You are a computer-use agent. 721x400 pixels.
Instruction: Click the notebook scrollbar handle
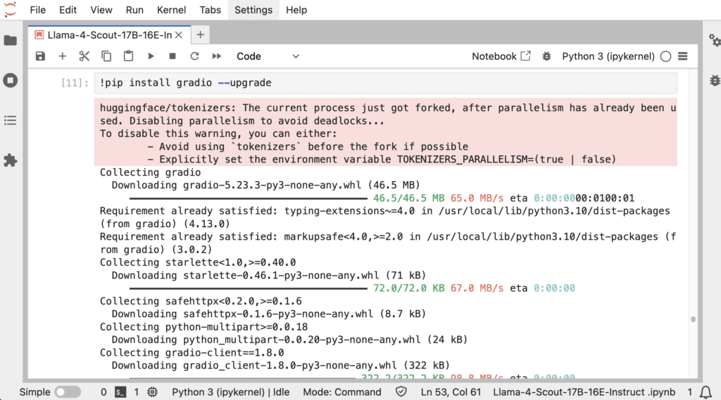coord(693,319)
